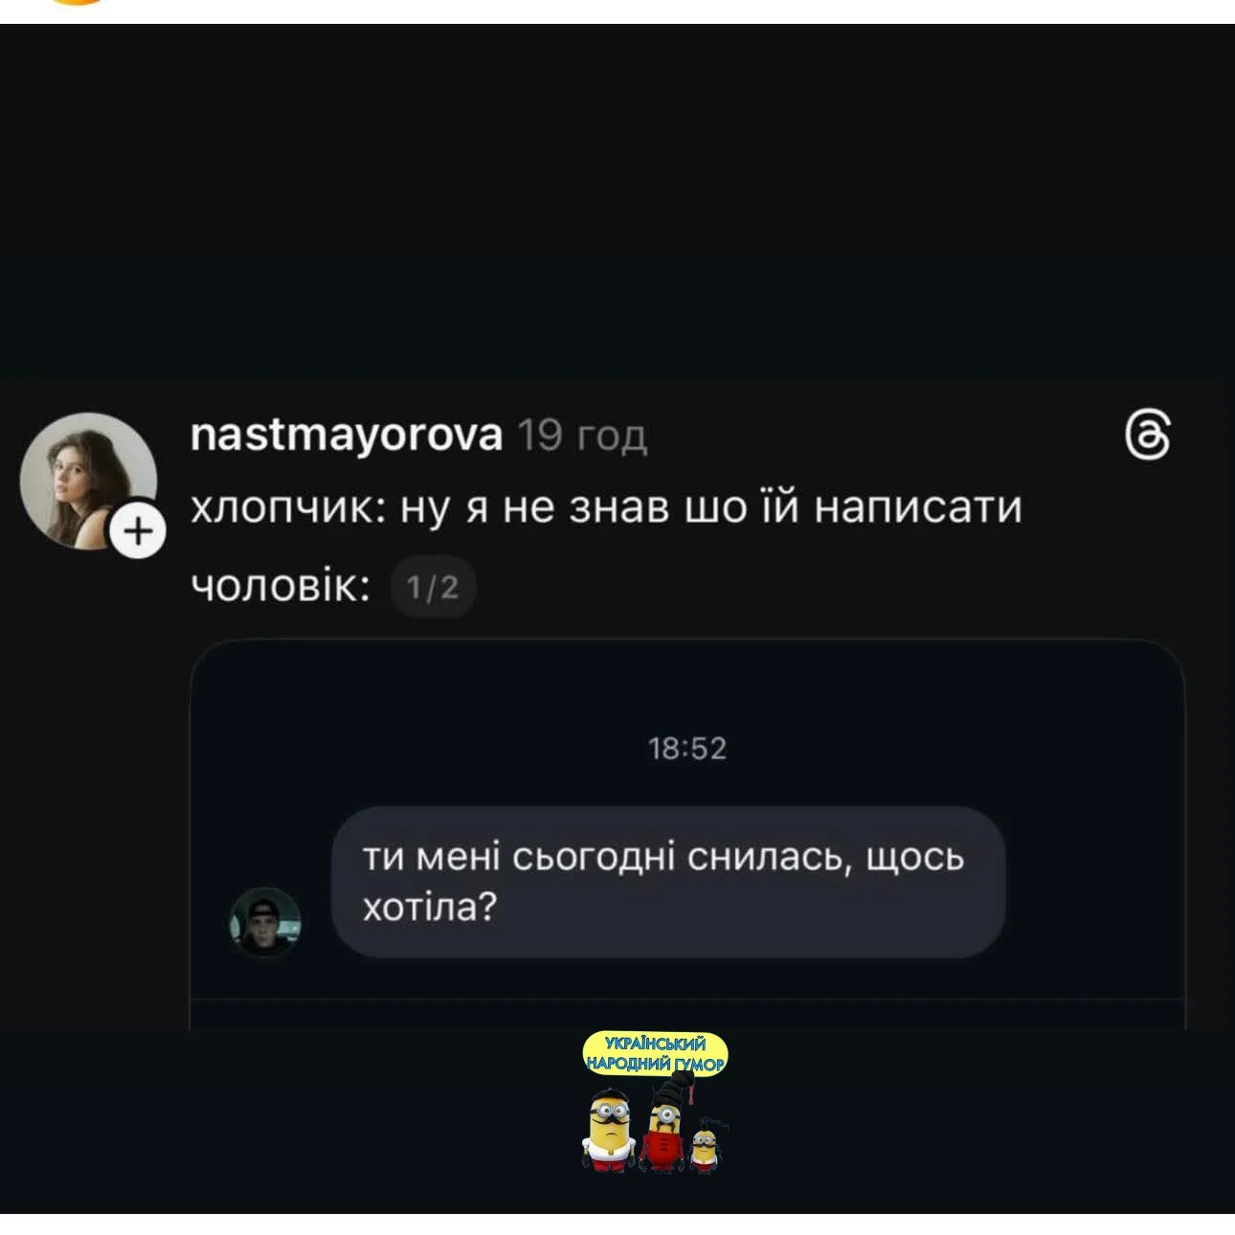Tap the 18:52 chat timestamp
The width and height of the screenshot is (1235, 1235).
pos(687,748)
